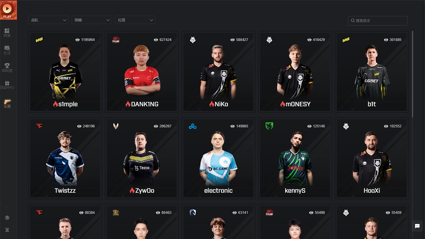
Task: Click the hexagon cube icon in sidebar
Action: 7,218
